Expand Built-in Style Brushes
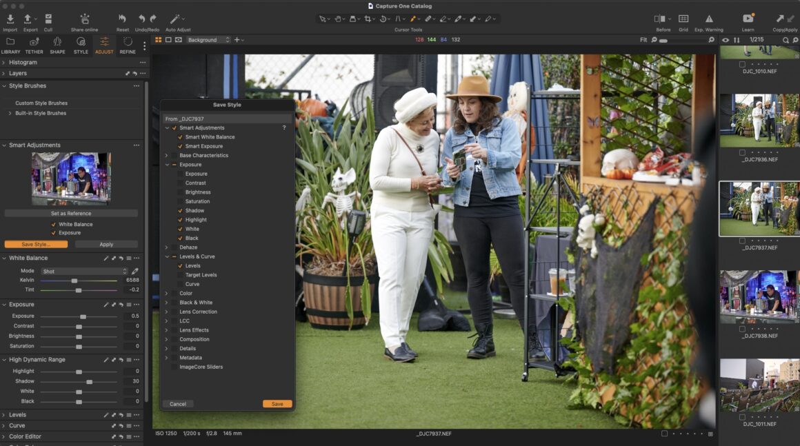The width and height of the screenshot is (800, 446). point(10,113)
